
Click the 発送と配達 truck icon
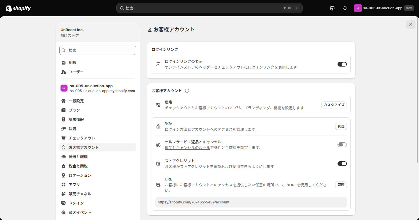[63, 157]
